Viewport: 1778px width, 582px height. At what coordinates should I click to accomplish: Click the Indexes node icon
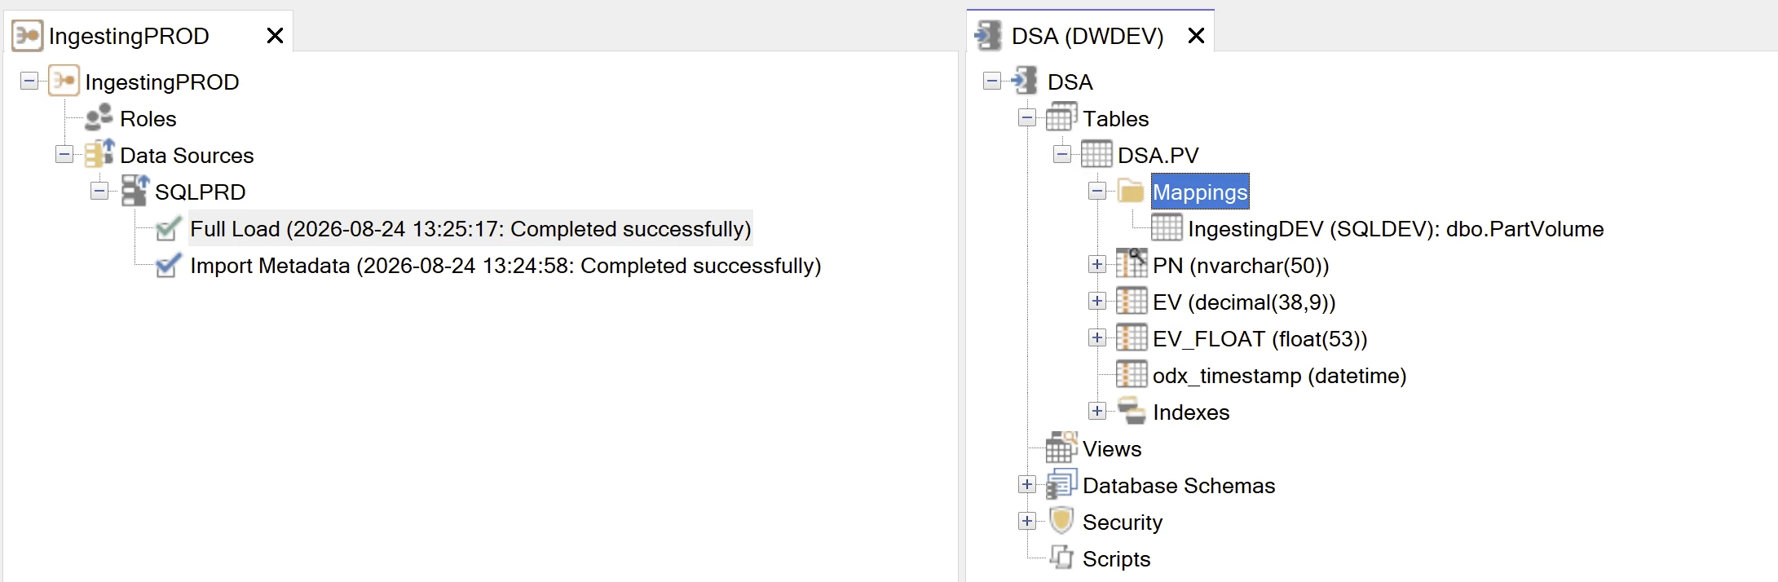pos(1132,411)
